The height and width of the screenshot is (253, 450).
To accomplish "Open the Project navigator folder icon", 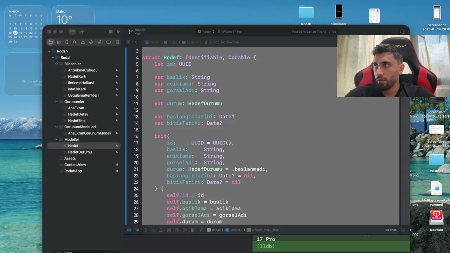I will click(51, 42).
